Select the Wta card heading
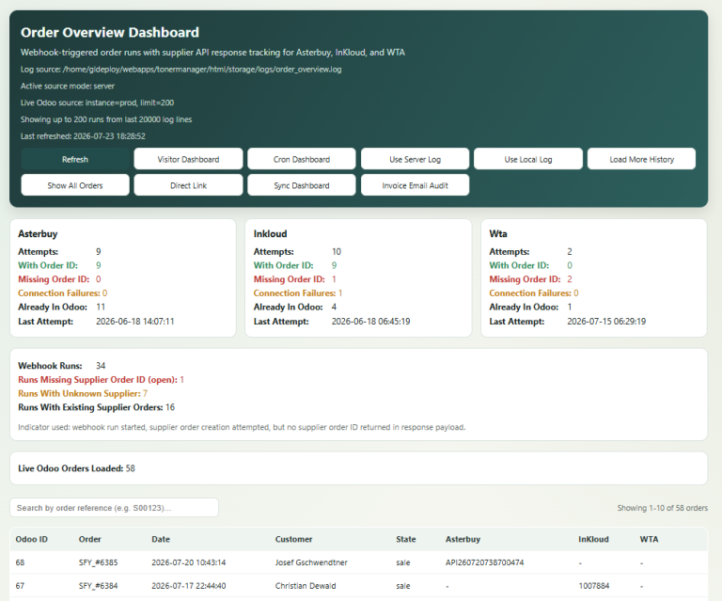Screen dimensions: 722x601 [498, 234]
